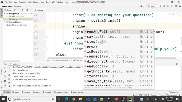Hide Run panel with minus icon
This screenshot has height=102, width=182.
(x=180, y=64)
